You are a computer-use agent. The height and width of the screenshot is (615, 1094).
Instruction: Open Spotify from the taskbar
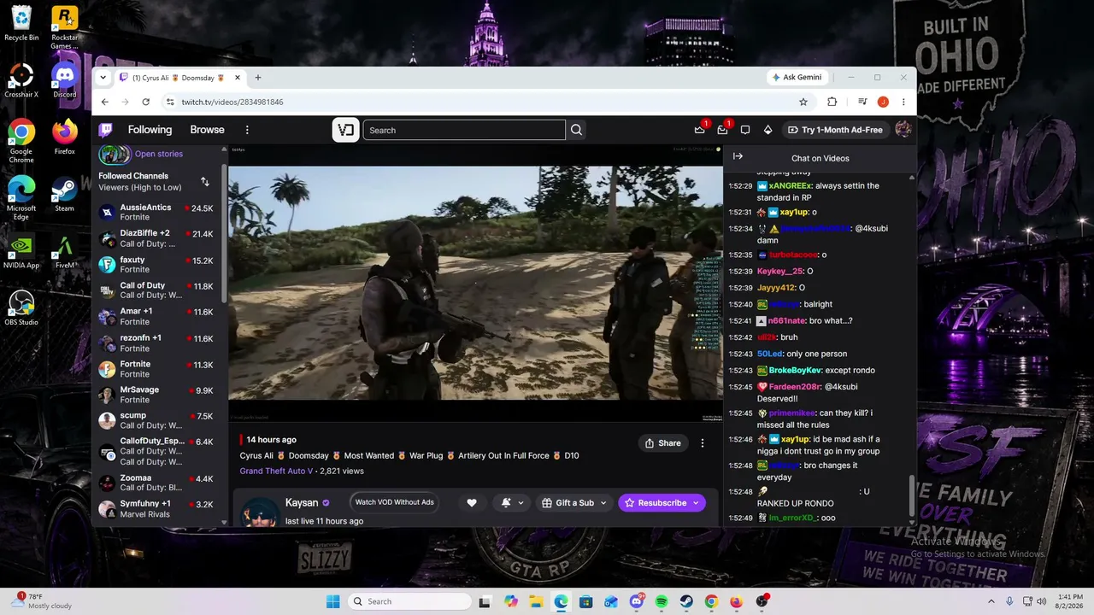pyautogui.click(x=662, y=601)
